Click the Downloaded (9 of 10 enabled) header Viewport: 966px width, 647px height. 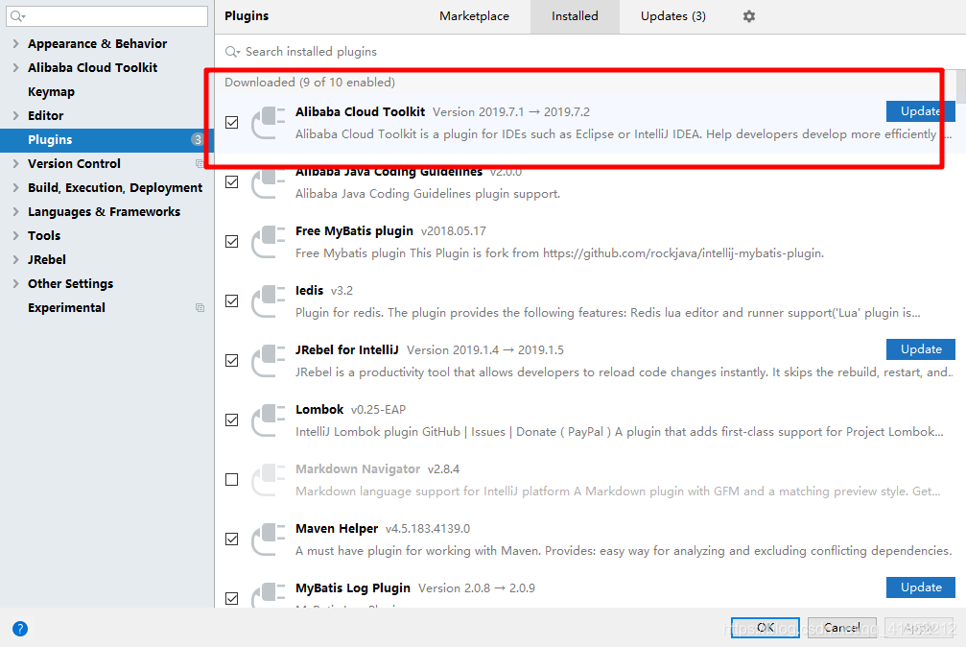pos(310,82)
